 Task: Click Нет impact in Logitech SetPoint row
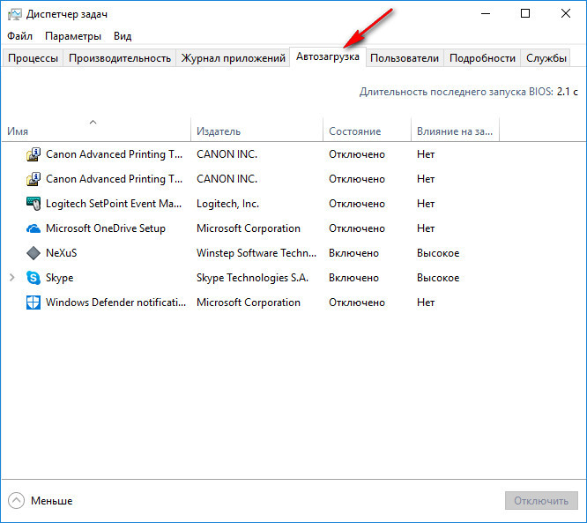[426, 204]
